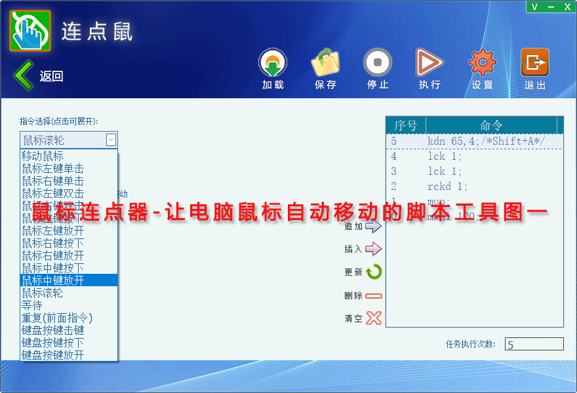This screenshot has width=577, height=393.
Task: Collapse the 指令选择 dropdown arrow
Action: point(111,140)
